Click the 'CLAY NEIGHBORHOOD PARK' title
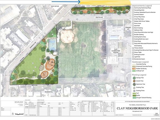The image size is (160, 120). (x=137, y=108)
